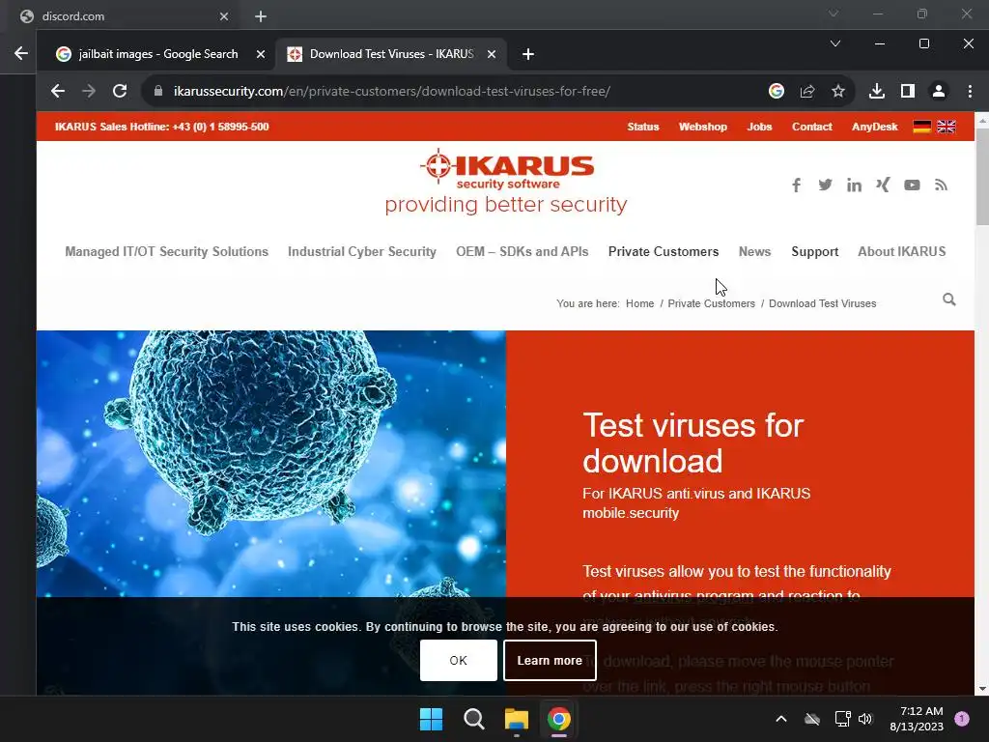
Task: View site information padlock icon
Action: coord(158,91)
